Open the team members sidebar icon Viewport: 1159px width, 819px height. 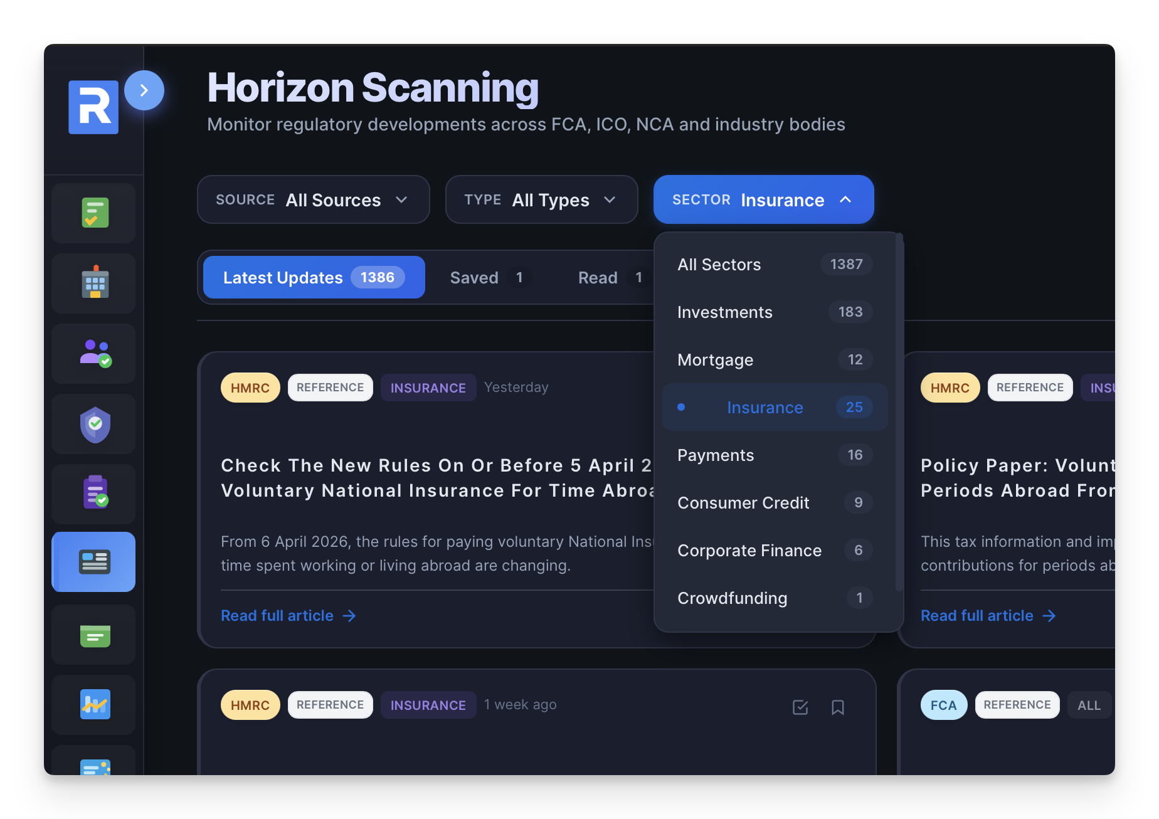pyautogui.click(x=93, y=354)
